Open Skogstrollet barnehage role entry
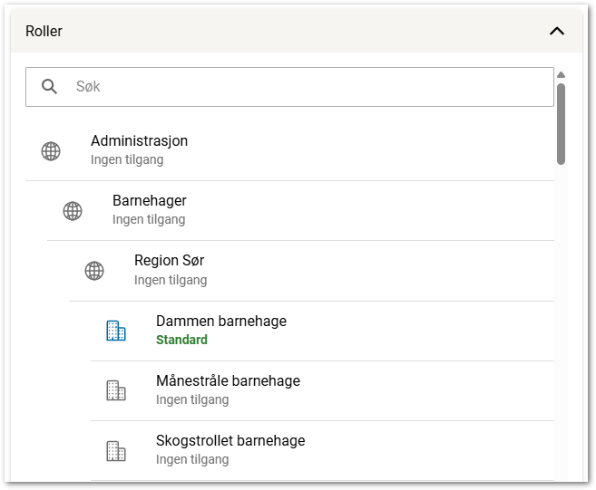596x490 pixels. 230,441
